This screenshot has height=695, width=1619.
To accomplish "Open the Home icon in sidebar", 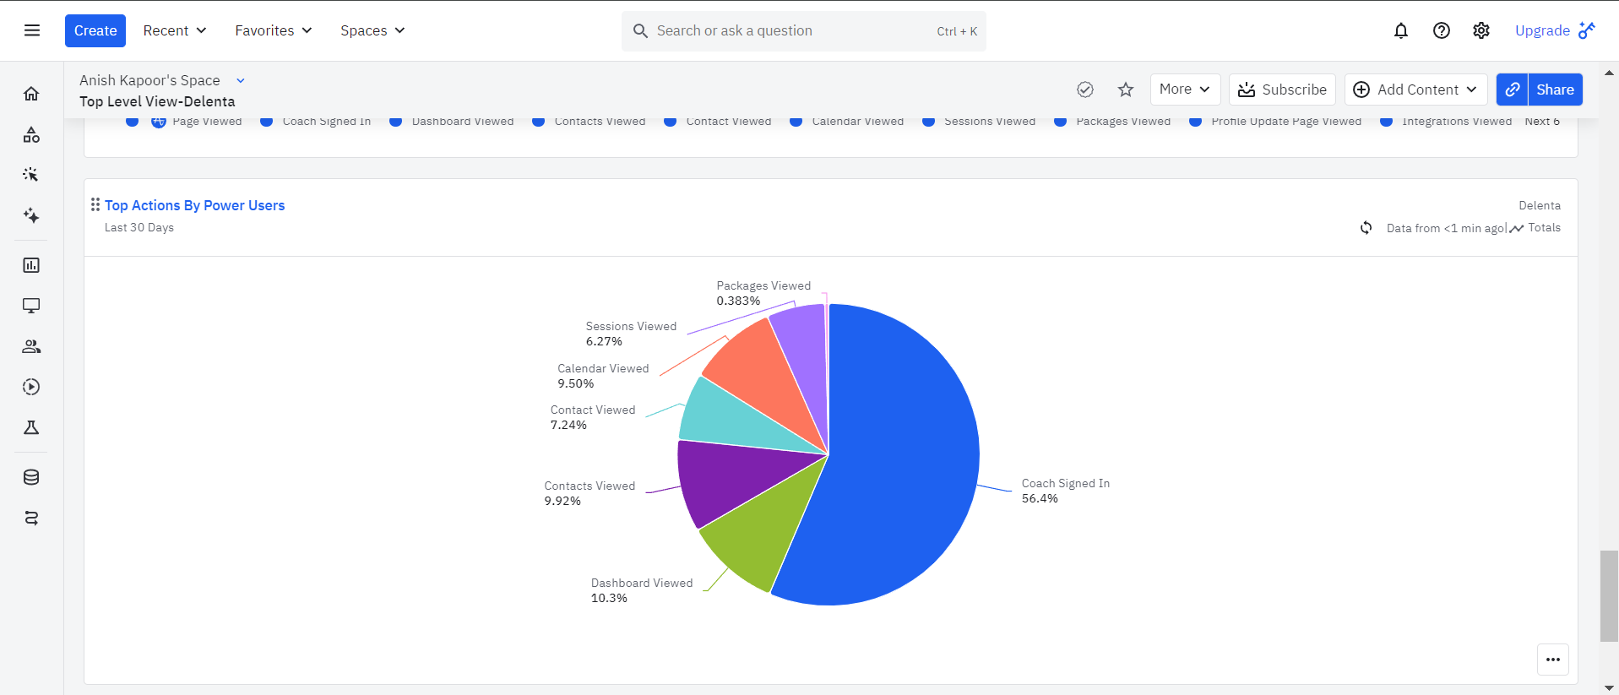I will point(31,94).
